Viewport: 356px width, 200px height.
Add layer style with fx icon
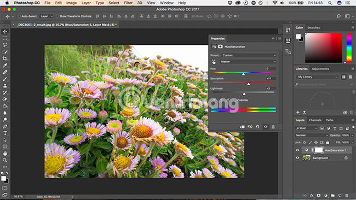click(312, 195)
